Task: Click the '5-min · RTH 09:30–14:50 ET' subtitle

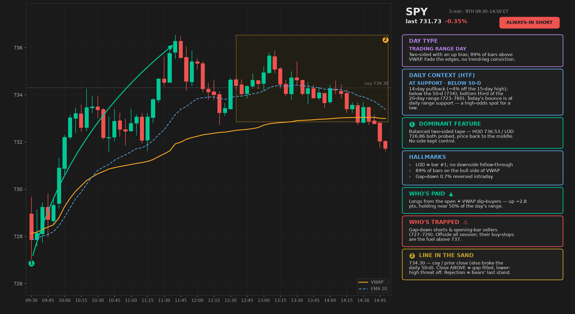Action: tap(478, 12)
